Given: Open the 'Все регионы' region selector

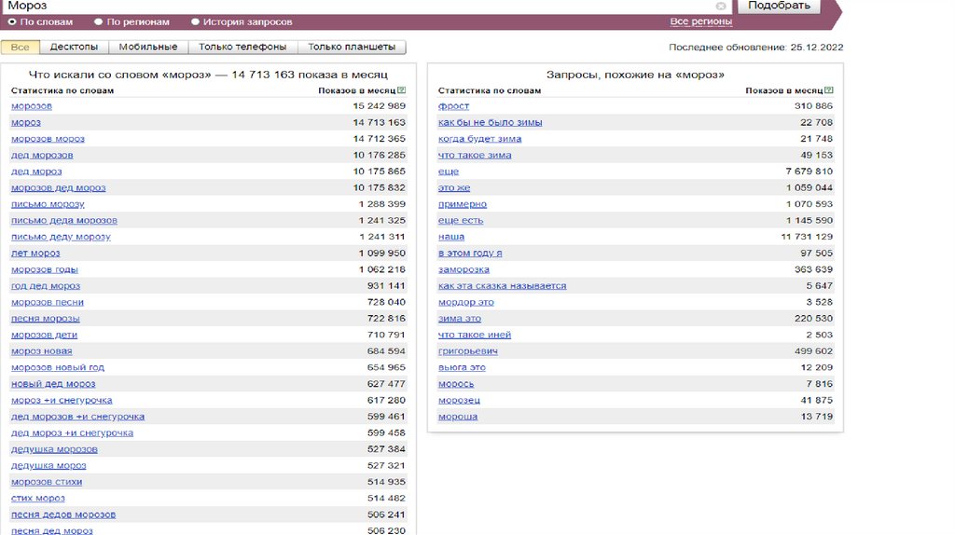Looking at the screenshot, I should [700, 21].
